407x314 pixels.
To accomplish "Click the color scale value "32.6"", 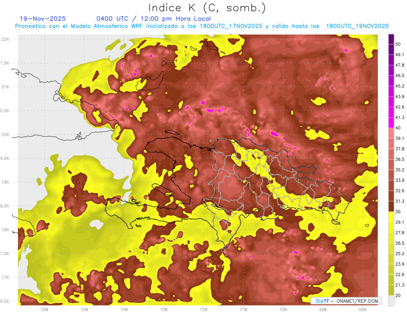I will point(400,191).
